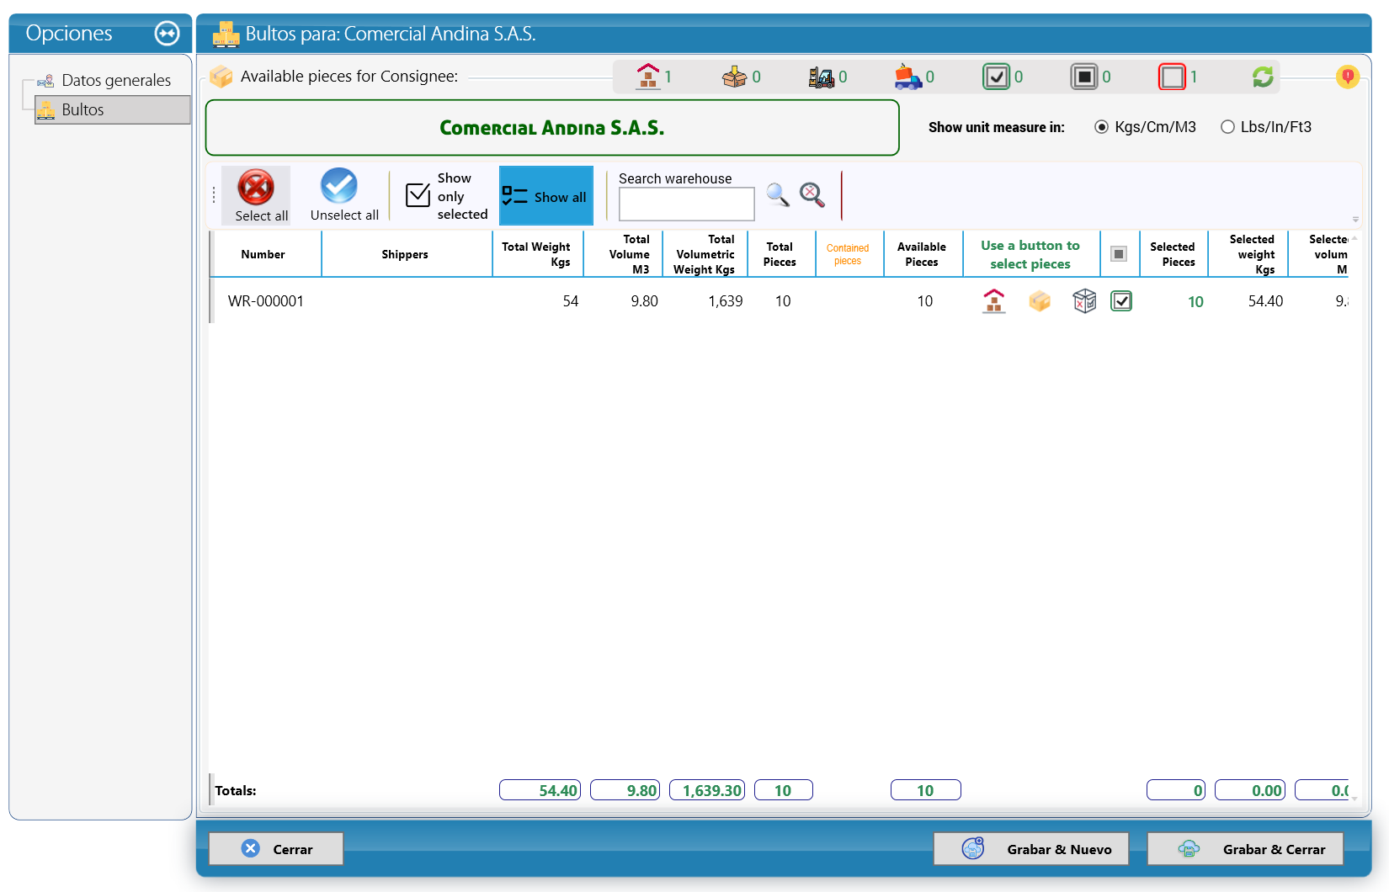Click Select all pieces button
Viewport: 1389px width, 892px height.
pos(257,195)
